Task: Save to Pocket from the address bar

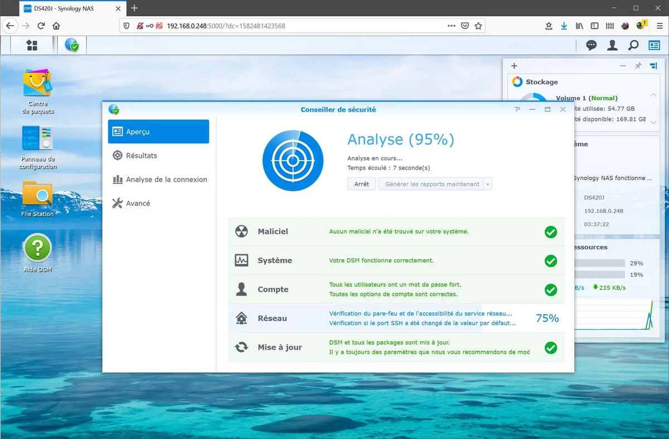Action: (x=465, y=26)
